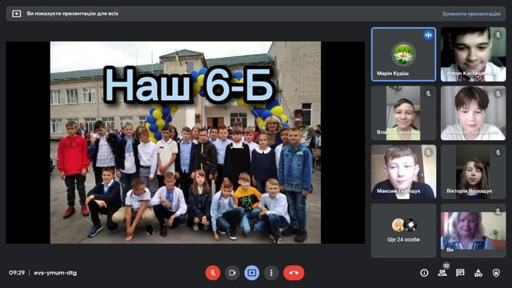Open the meeting details info icon
This screenshot has width=512, height=288.
click(x=424, y=273)
